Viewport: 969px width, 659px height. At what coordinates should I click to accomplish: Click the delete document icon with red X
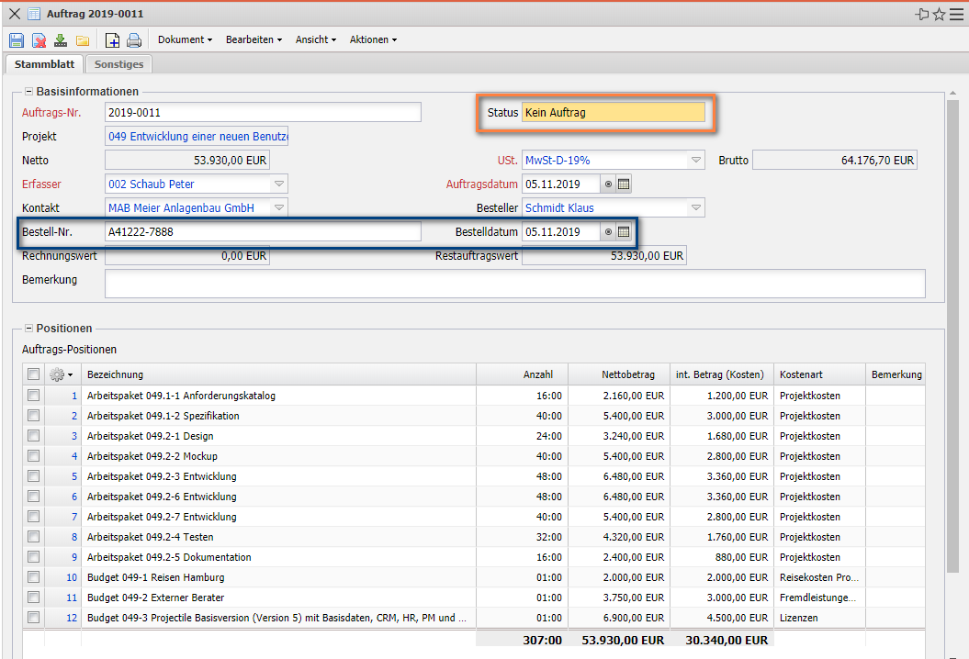click(x=39, y=40)
